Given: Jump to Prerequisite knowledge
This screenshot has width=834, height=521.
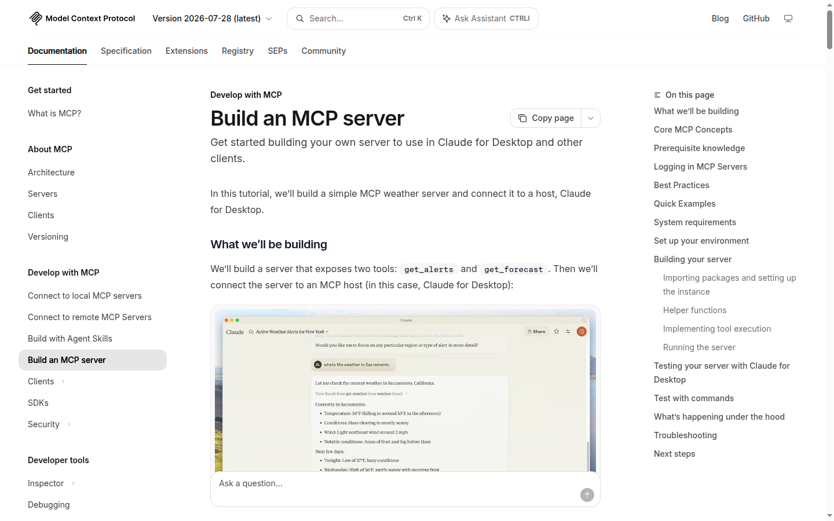Looking at the screenshot, I should tap(700, 148).
